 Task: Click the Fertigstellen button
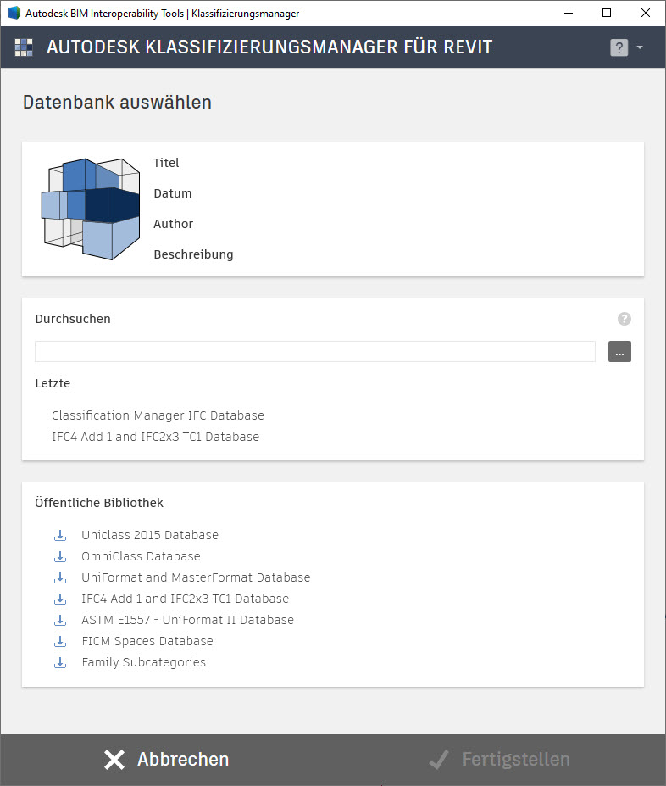[499, 760]
